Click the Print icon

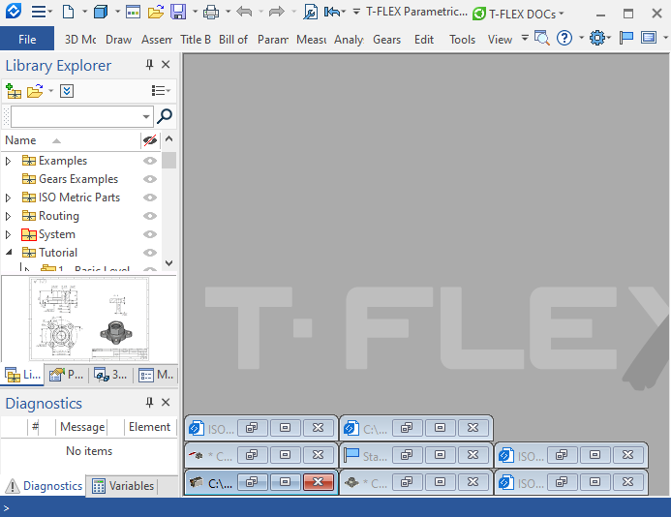point(210,12)
